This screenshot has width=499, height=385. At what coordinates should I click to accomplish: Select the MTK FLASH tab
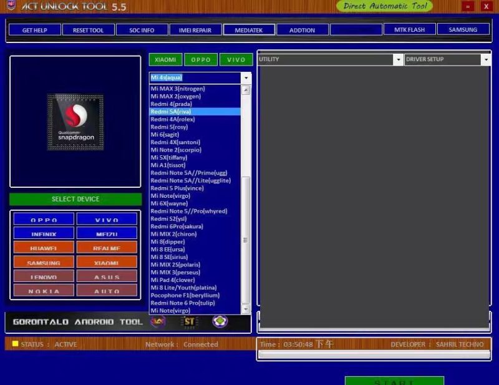coord(409,29)
